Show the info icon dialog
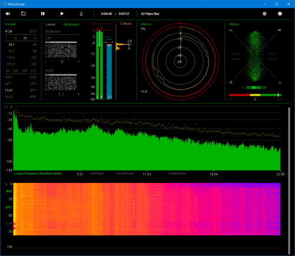This screenshot has width=295, height=256. [280, 14]
